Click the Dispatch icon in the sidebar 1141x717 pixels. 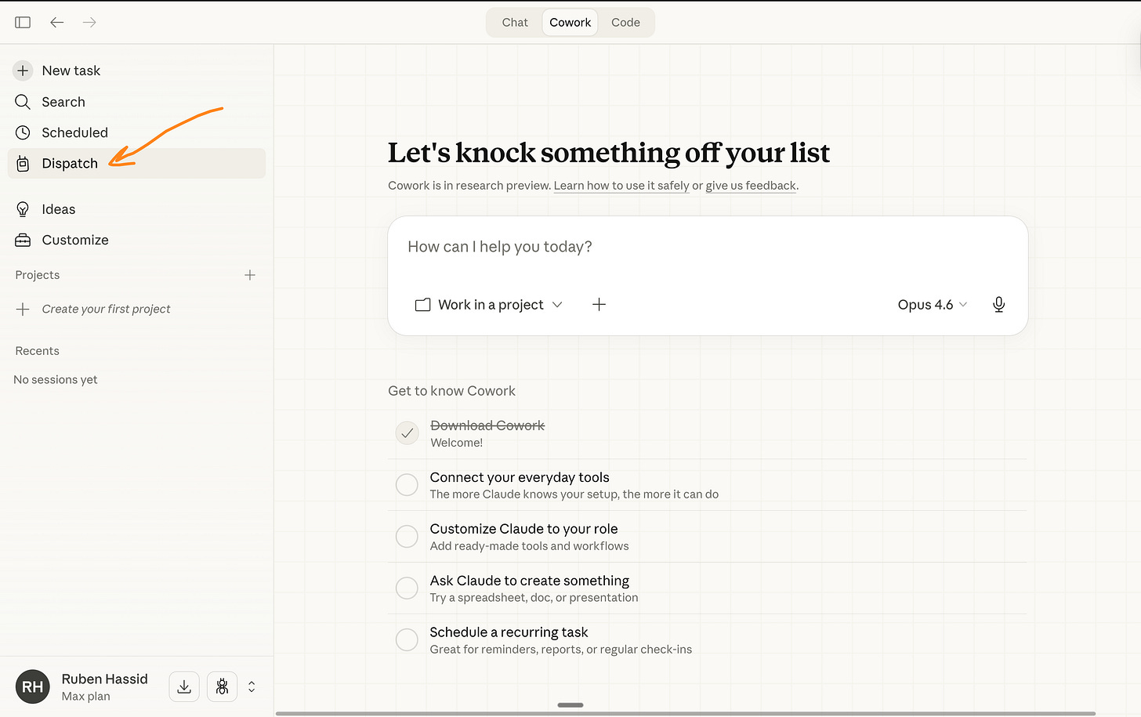[x=23, y=164]
